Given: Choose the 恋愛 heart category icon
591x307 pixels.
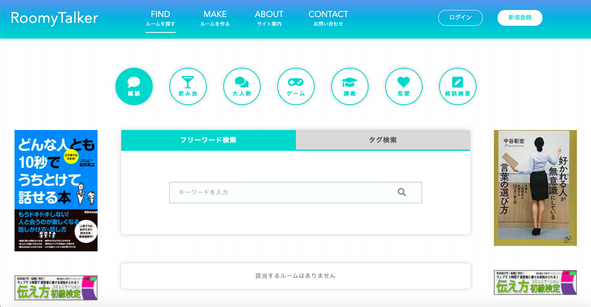Looking at the screenshot, I should pos(404,86).
